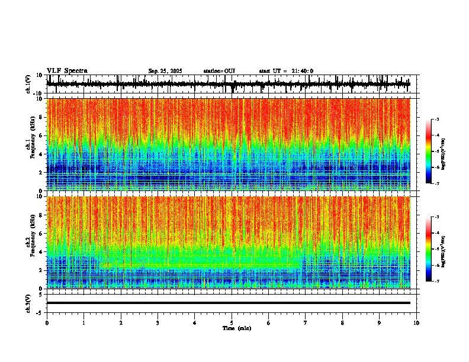Click the "station=OUI" header label
This screenshot has width=469, height=362.
tap(219, 71)
